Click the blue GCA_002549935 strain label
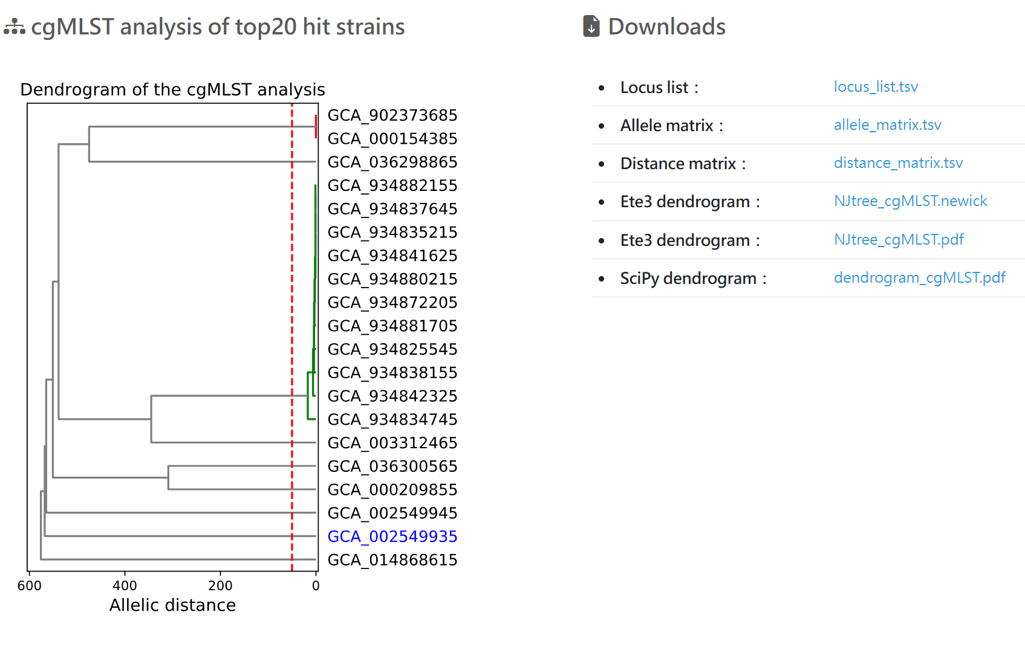Viewport: 1025px width, 647px height. tap(392, 536)
